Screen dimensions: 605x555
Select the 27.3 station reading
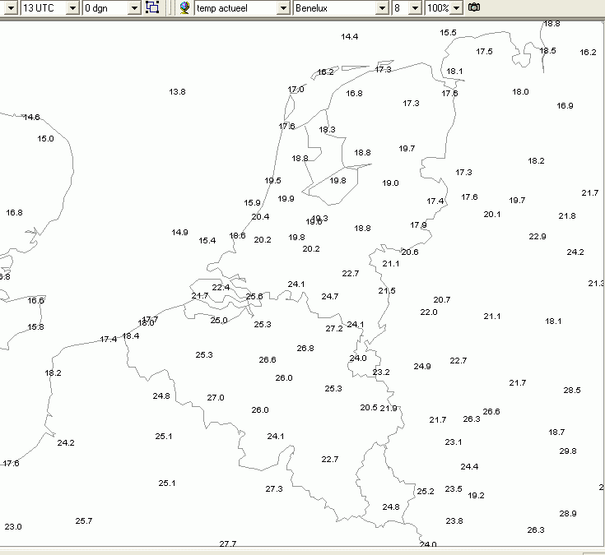coord(274,488)
